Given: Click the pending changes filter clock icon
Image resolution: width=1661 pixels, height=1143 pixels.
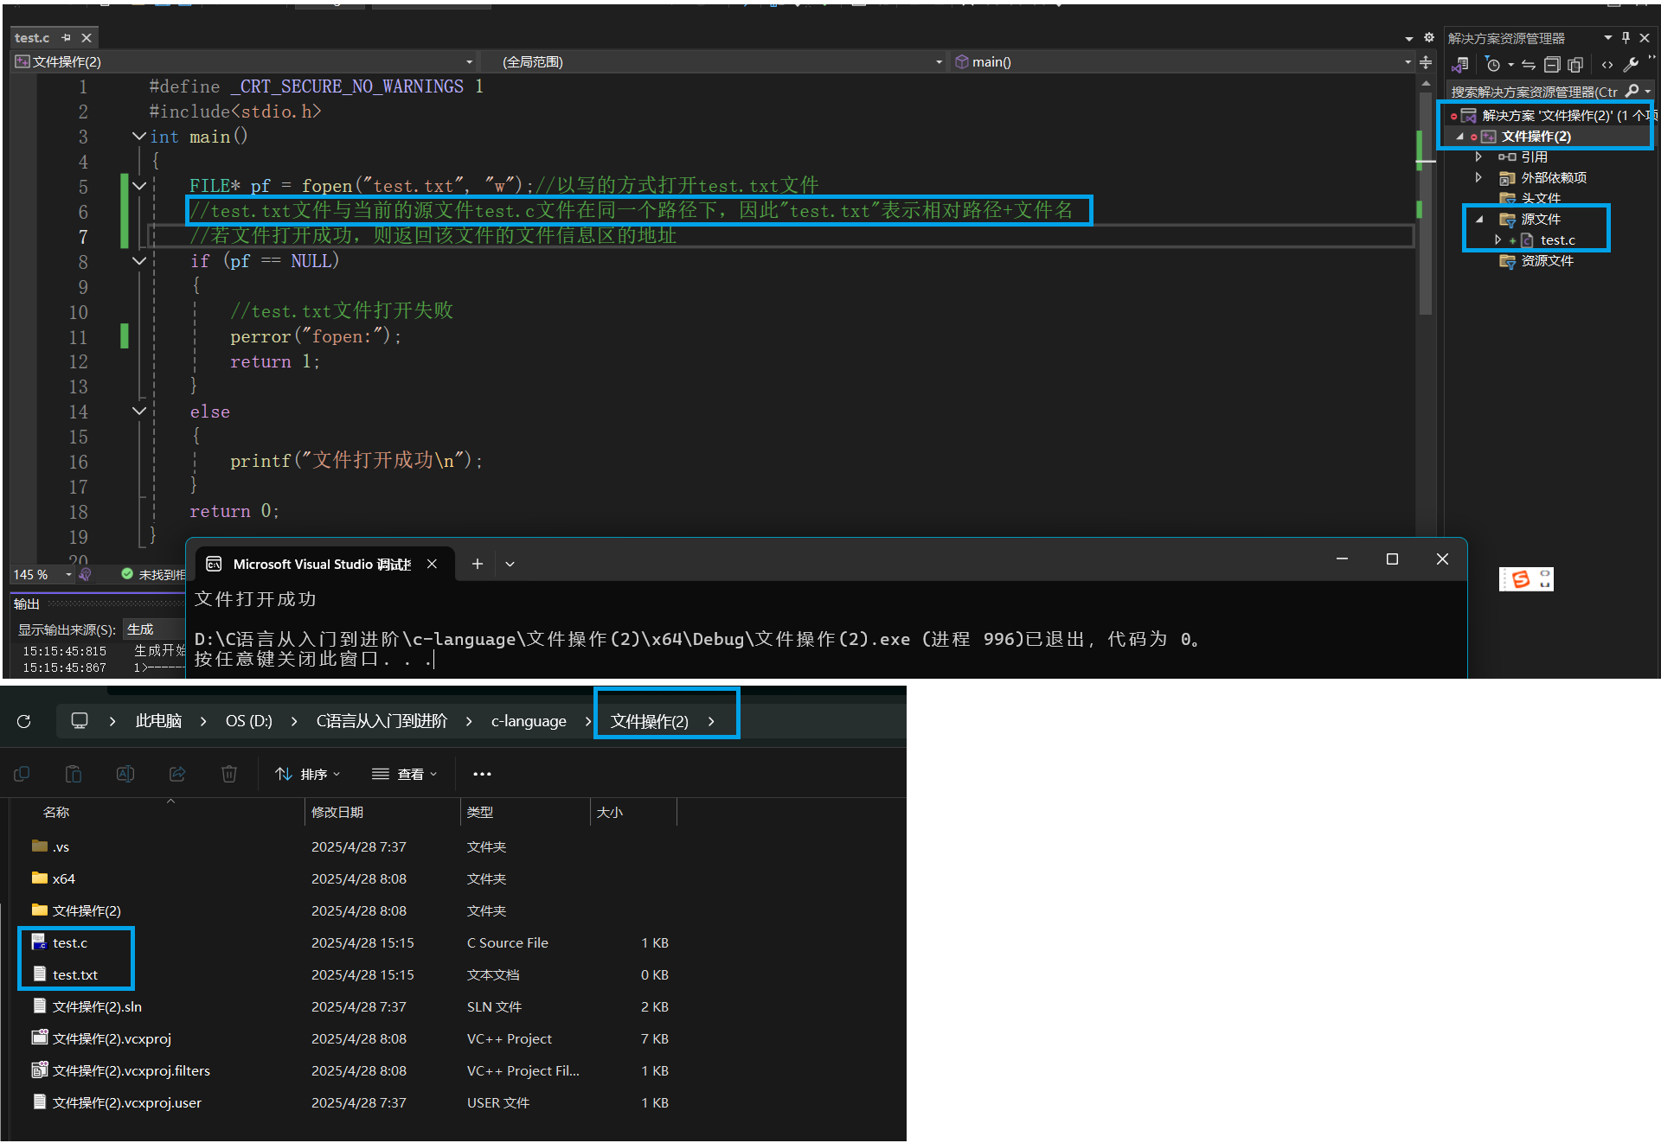Looking at the screenshot, I should pyautogui.click(x=1492, y=64).
